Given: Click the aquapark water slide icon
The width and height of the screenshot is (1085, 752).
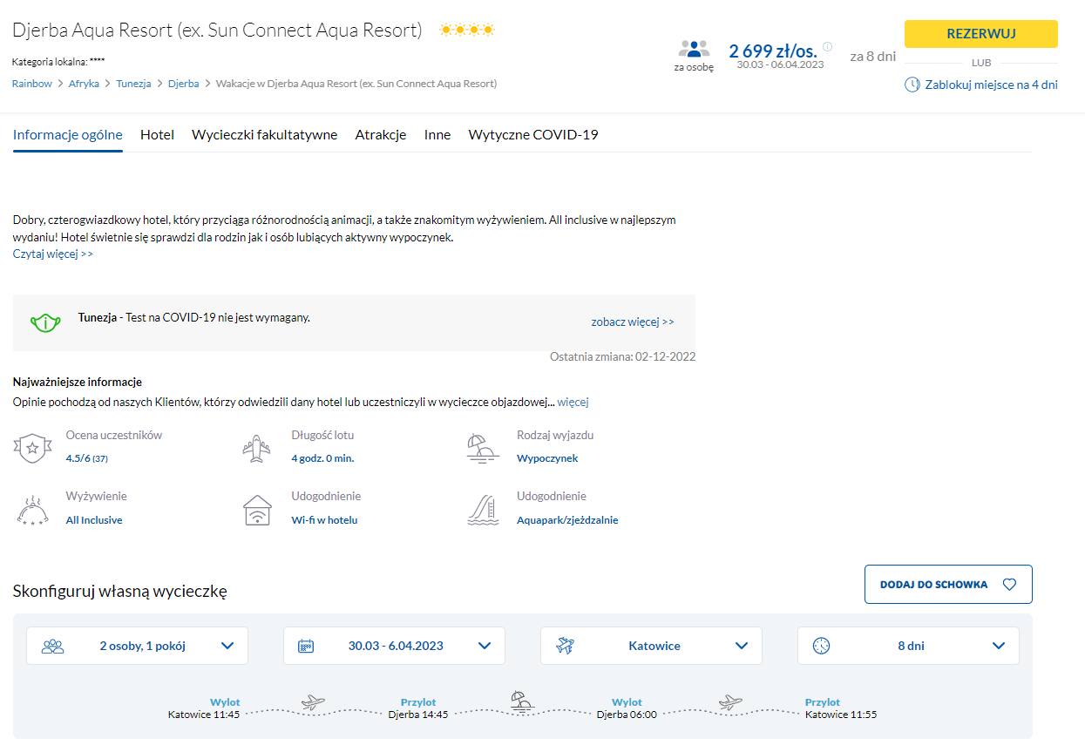Looking at the screenshot, I should tap(482, 511).
